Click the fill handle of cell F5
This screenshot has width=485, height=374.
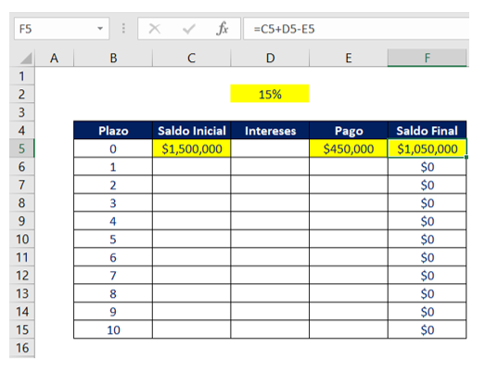coord(466,157)
